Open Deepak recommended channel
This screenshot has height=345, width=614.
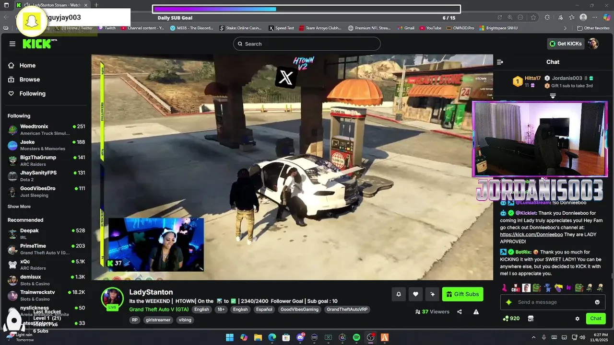click(x=46, y=233)
